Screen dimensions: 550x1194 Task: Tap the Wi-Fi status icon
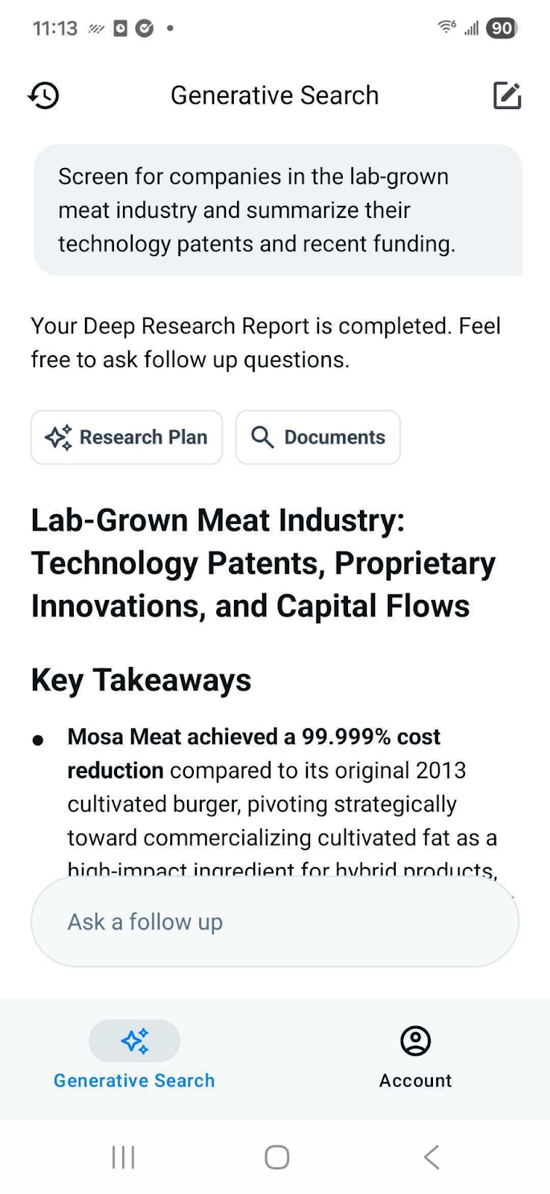pyautogui.click(x=446, y=28)
